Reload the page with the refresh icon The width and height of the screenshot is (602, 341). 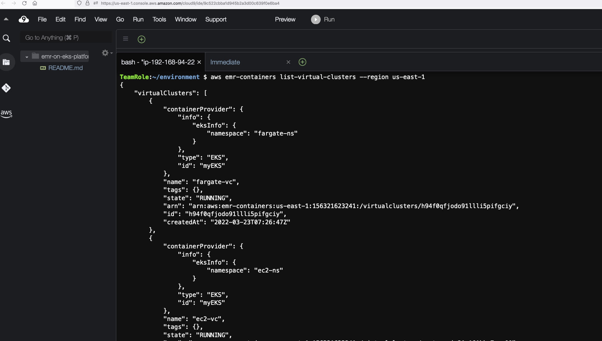[24, 3]
